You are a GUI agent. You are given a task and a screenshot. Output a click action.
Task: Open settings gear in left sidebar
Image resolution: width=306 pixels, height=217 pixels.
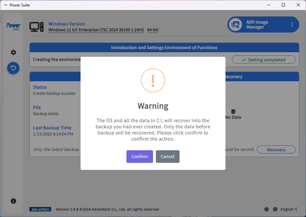pyautogui.click(x=13, y=52)
